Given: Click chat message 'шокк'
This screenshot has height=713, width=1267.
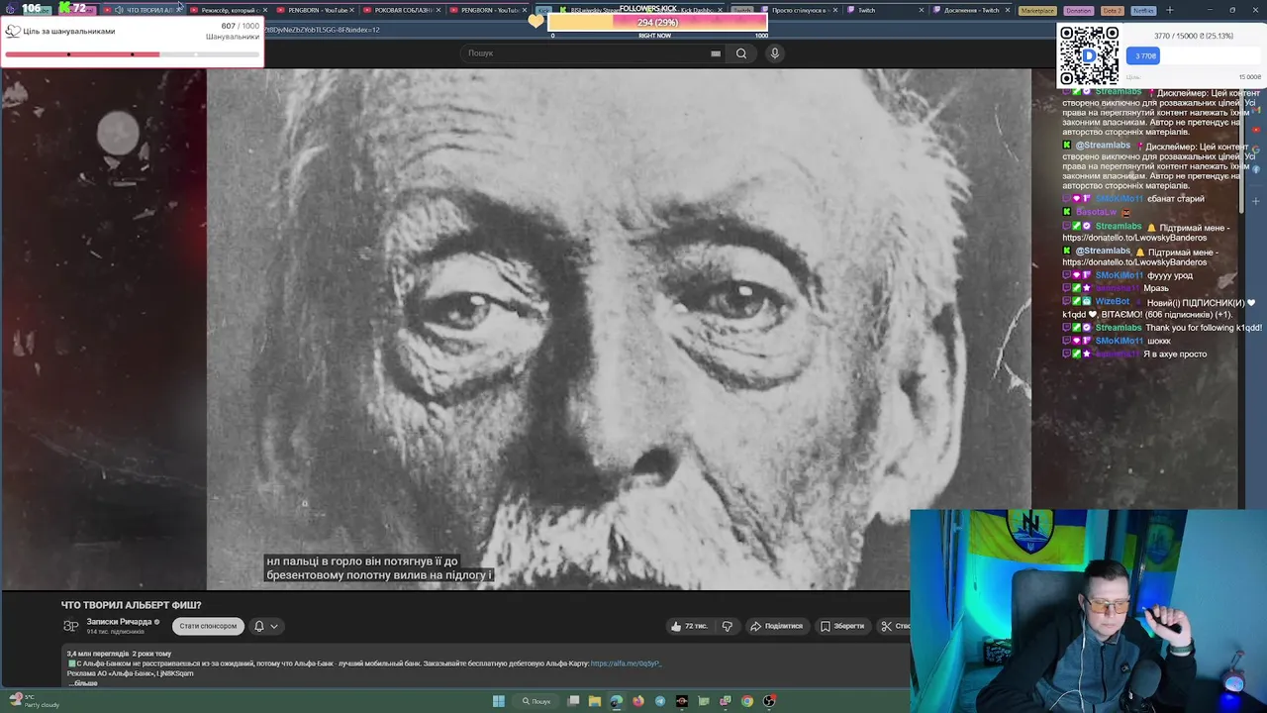Looking at the screenshot, I should coord(1159,341).
